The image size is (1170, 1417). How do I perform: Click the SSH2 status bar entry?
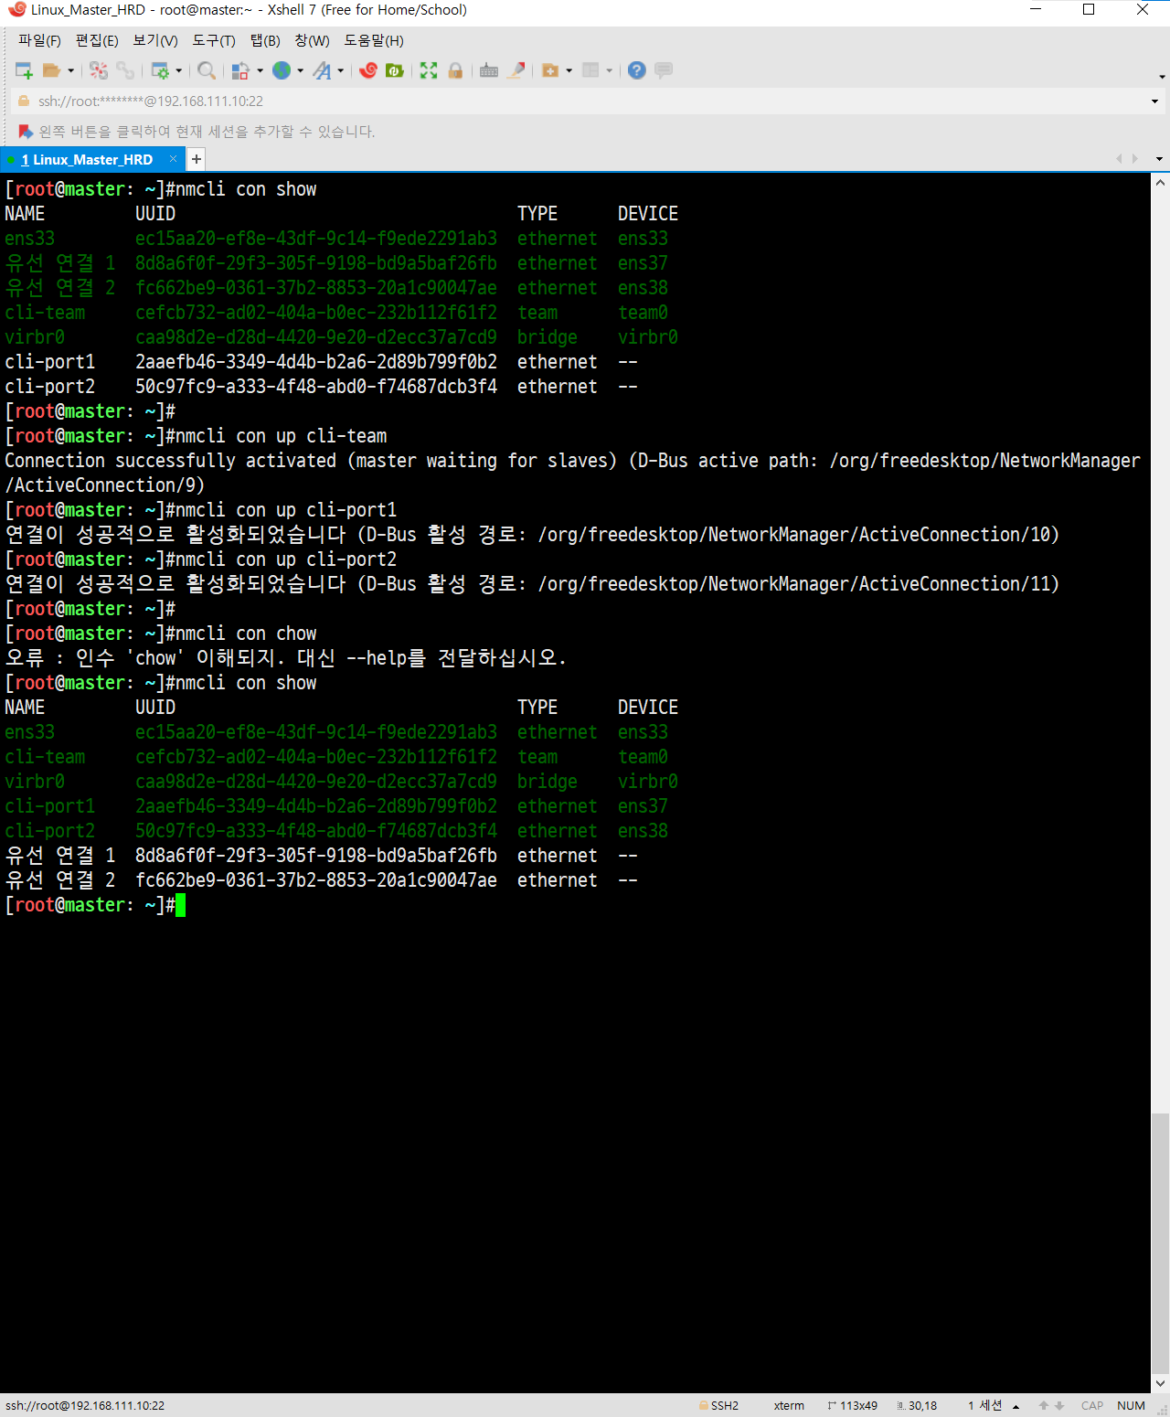click(x=718, y=1406)
